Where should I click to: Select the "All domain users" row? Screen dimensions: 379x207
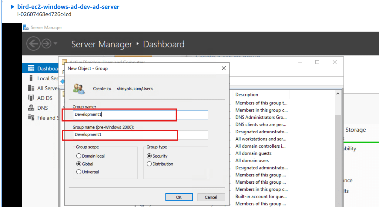tap(252, 161)
